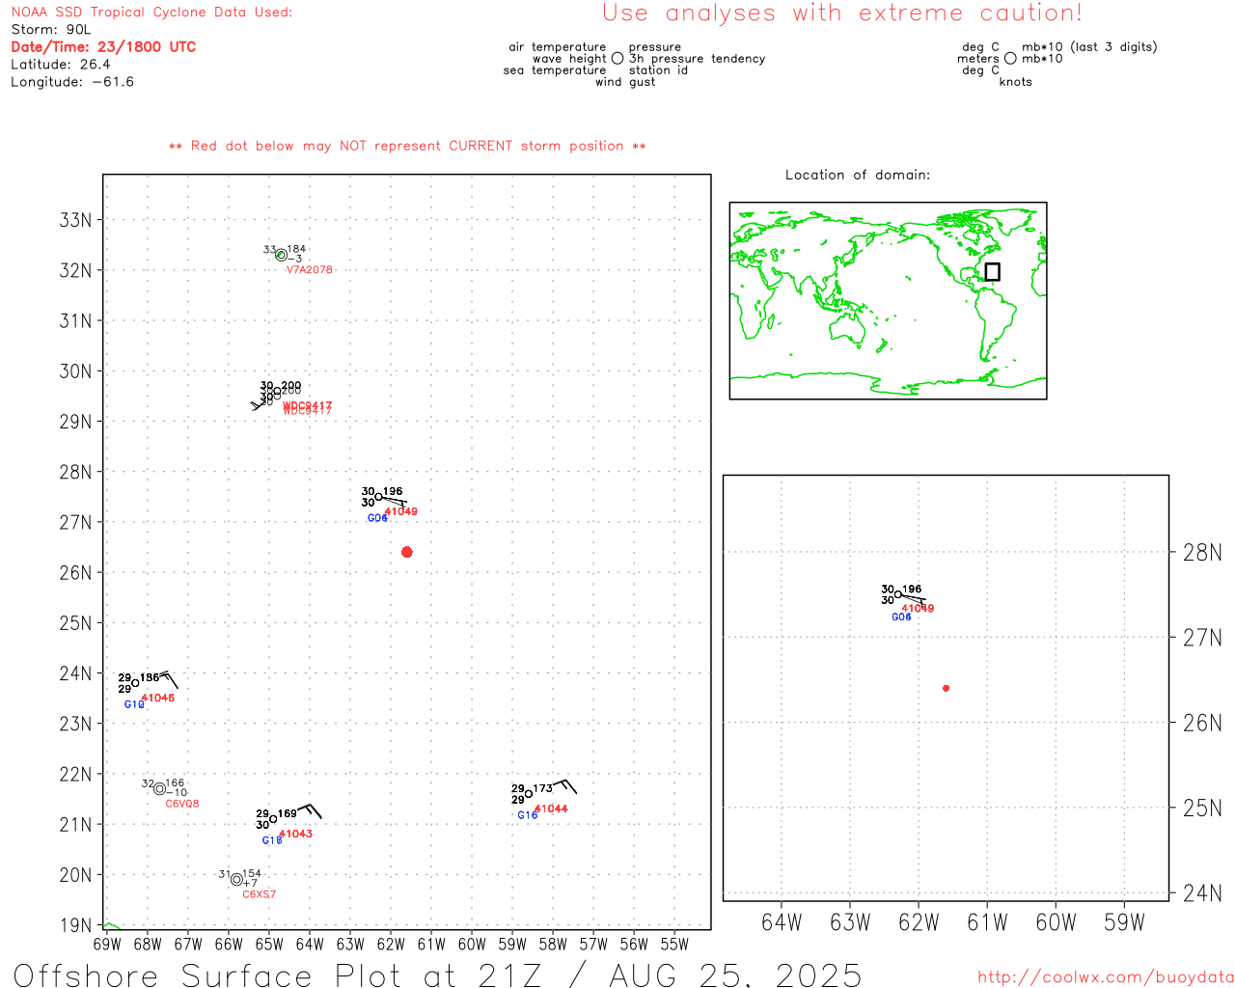Image resolution: width=1235 pixels, height=988 pixels.
Task: Click the 55W longitude axis label
Action: click(674, 945)
